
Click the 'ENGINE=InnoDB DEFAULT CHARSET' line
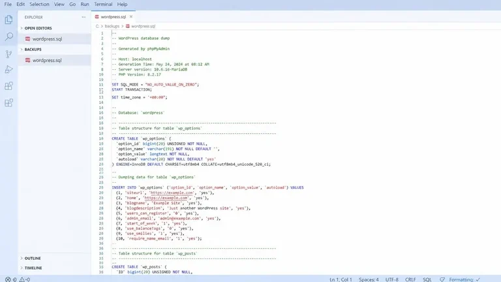point(191,164)
